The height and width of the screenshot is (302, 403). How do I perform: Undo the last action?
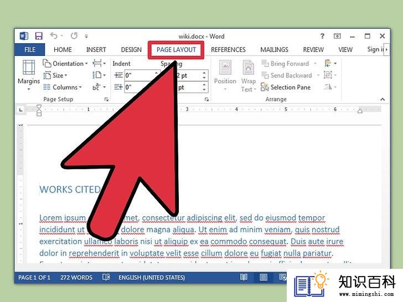[54, 35]
